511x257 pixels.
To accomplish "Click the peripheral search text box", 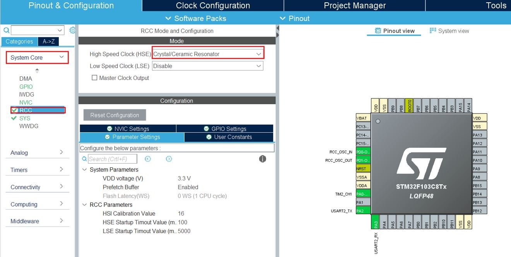I will [x=34, y=30].
